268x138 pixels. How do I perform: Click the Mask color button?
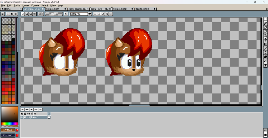[54, 14]
